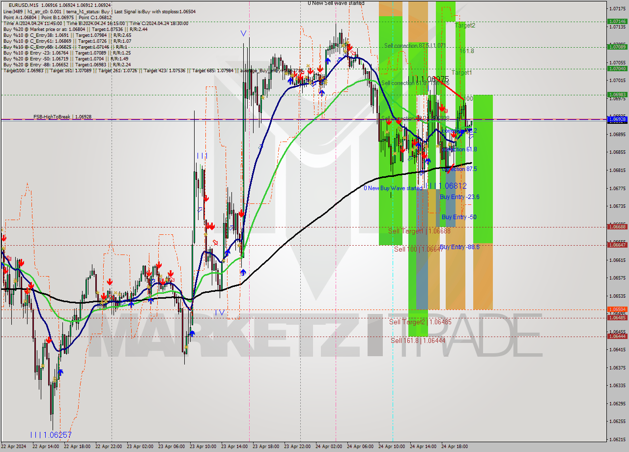The image size is (629, 452).
Task: Select the Target1 label on the chart
Action: pos(462,72)
